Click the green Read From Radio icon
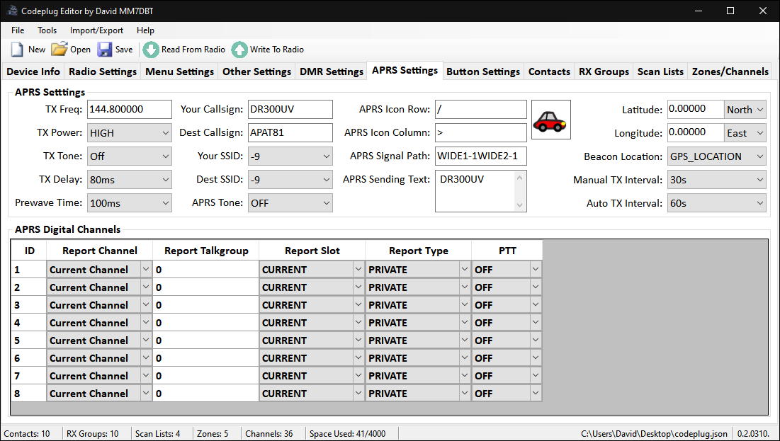 [x=150, y=49]
